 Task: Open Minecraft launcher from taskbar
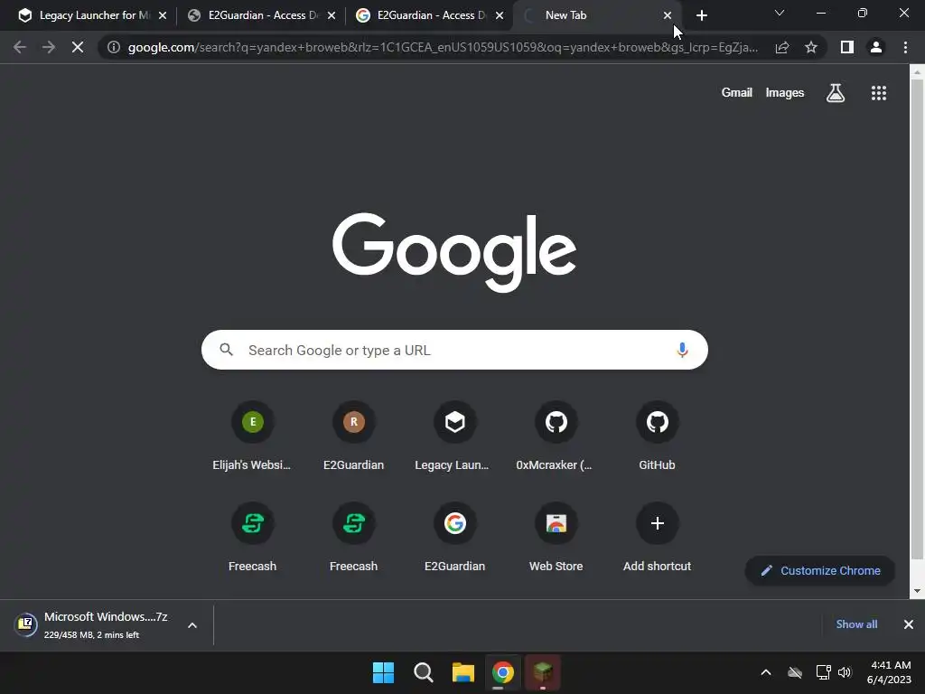point(543,672)
